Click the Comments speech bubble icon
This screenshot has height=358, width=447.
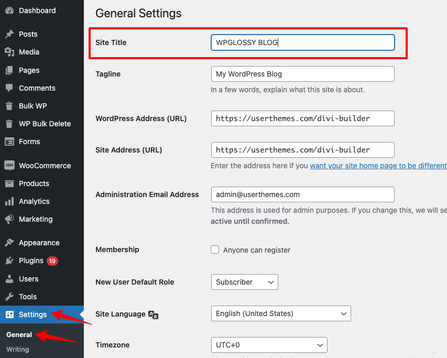point(9,88)
